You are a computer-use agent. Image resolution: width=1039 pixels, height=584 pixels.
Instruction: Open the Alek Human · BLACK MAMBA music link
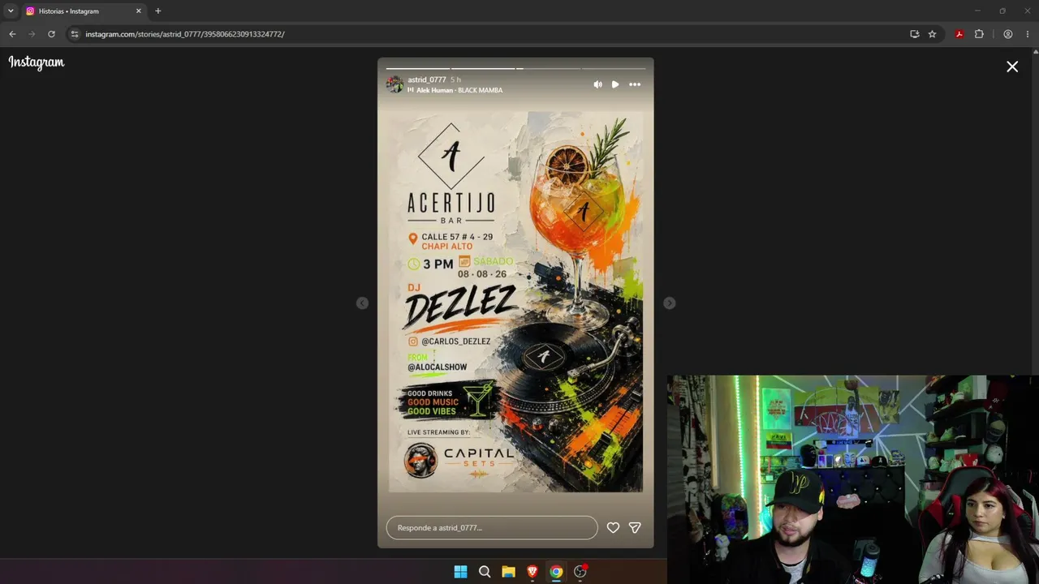click(x=459, y=90)
